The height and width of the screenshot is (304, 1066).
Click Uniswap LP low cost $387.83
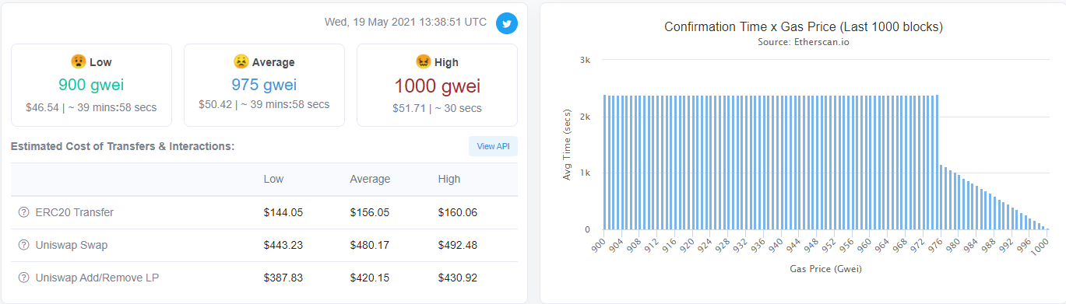(283, 278)
